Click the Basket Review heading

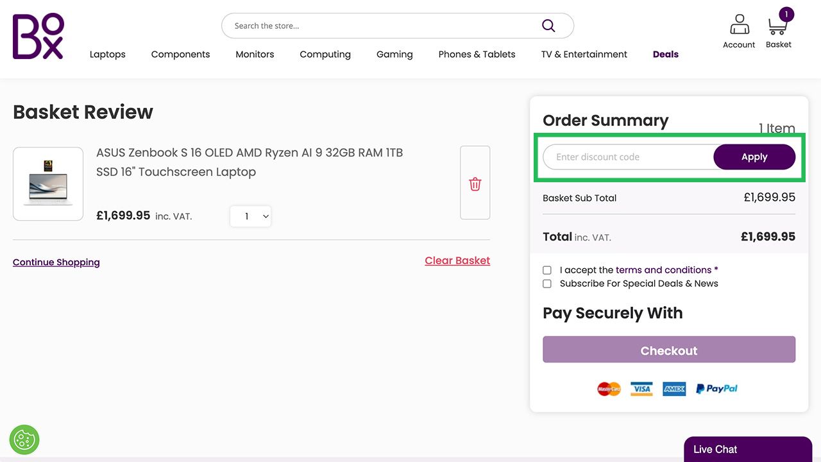click(83, 112)
